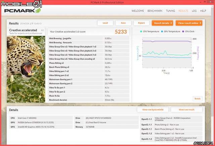The image size is (215, 146).
Task: Click the Intel Raid 0 Volume entry
Action: pos(96,122)
